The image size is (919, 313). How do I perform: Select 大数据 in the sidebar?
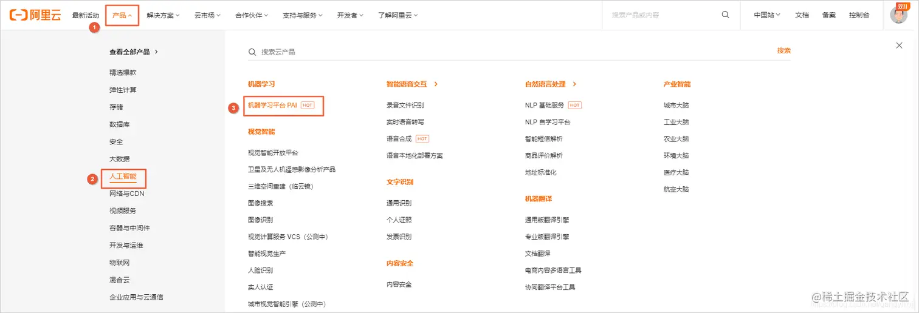(119, 159)
